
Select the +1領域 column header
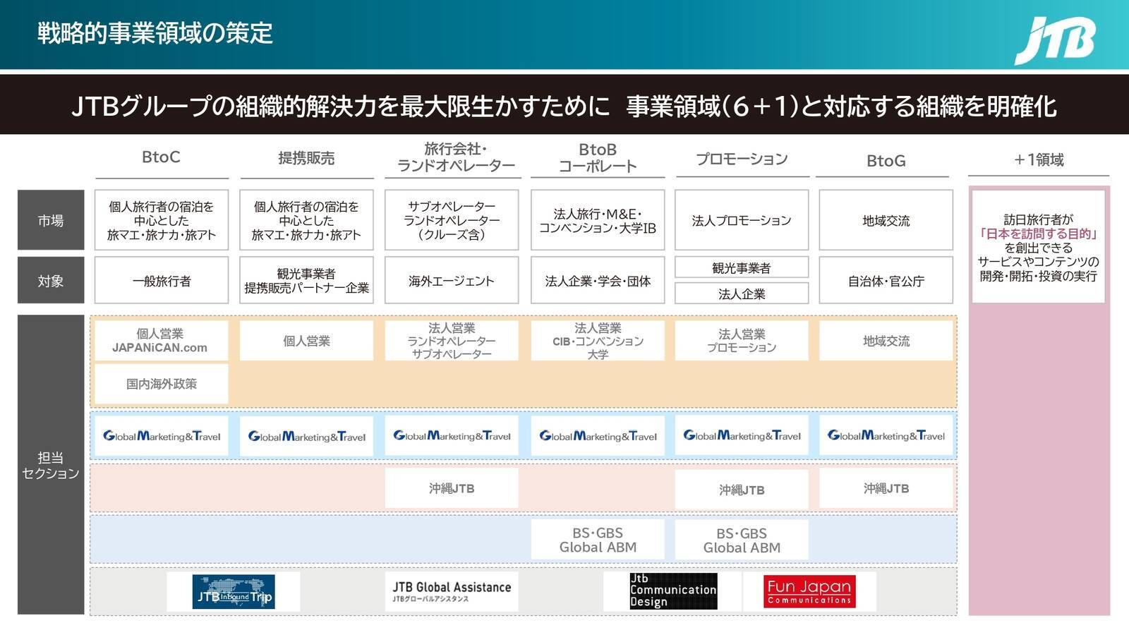tap(1038, 160)
